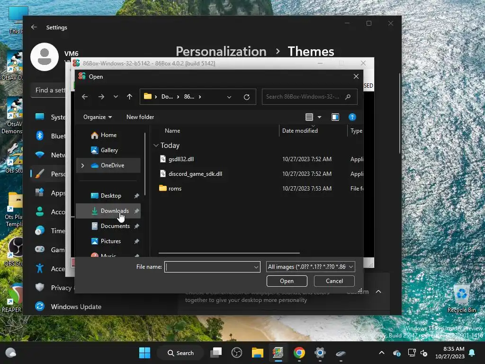Viewport: 485px width, 364px height.
Task: Click the Back arrow in Open dialog
Action: 85,97
